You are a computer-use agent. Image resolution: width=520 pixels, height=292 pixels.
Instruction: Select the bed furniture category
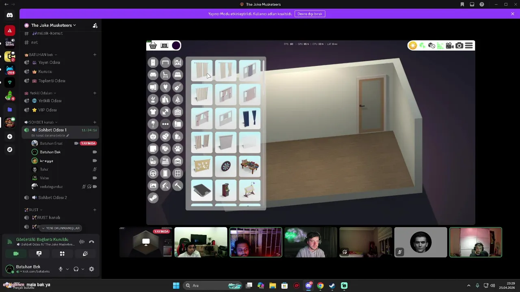pos(178,75)
